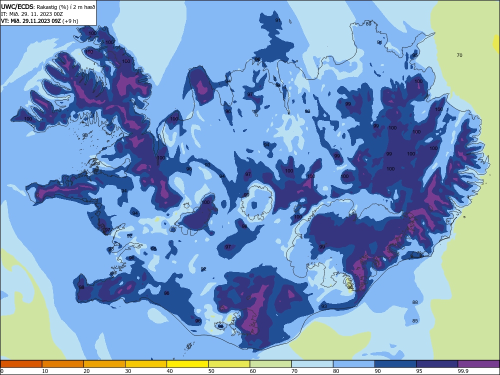Screen dimensions: 500x375
Task: Click the '88' humidity value over the sea
Action: coord(415,302)
